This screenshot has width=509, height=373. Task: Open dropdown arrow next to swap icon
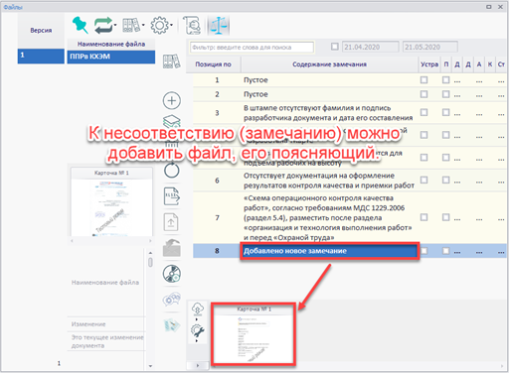point(115,25)
